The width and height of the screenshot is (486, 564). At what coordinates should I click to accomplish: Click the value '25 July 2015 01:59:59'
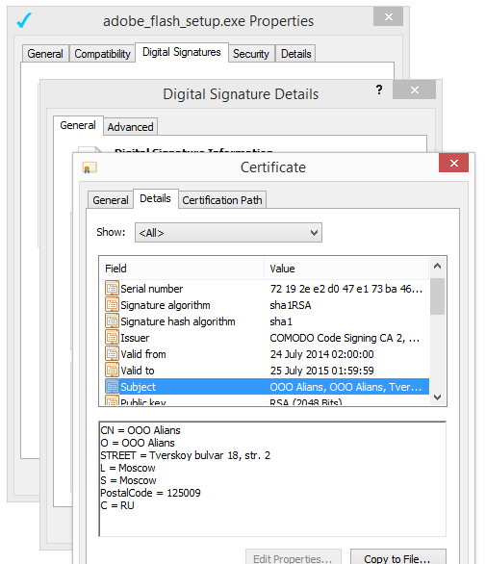pos(322,371)
